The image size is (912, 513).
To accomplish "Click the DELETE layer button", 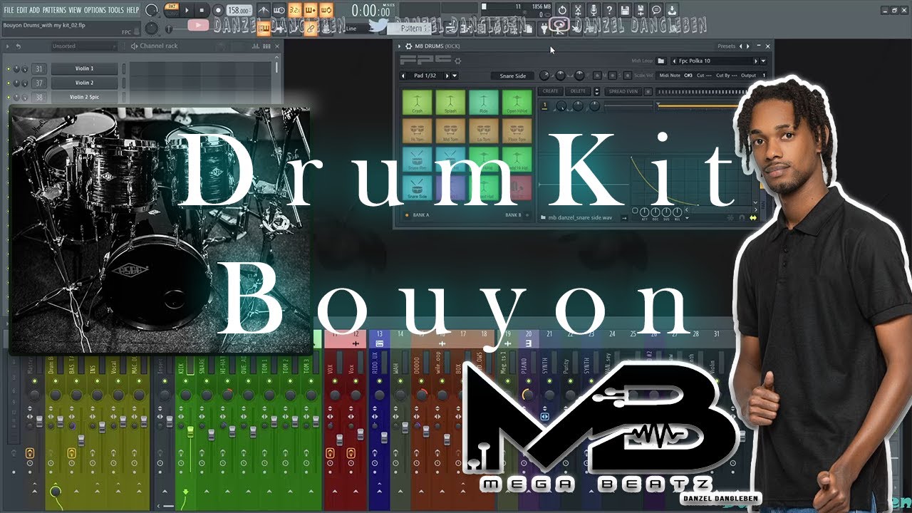I will [x=579, y=91].
